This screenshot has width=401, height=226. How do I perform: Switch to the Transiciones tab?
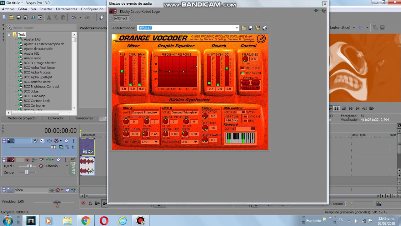point(84,118)
